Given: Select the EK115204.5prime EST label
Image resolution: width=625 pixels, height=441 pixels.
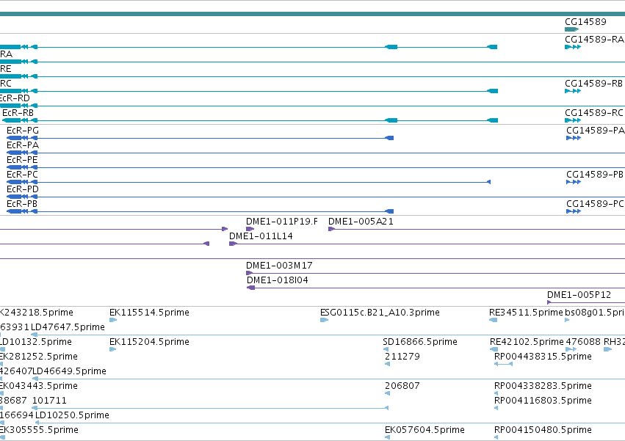Looking at the screenshot, I should coord(149,342).
